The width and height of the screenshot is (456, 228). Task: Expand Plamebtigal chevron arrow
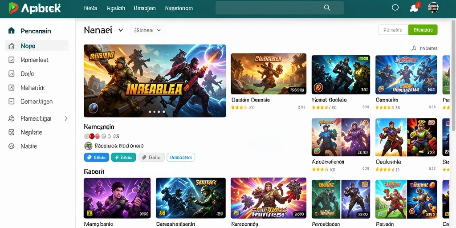pyautogui.click(x=66, y=118)
